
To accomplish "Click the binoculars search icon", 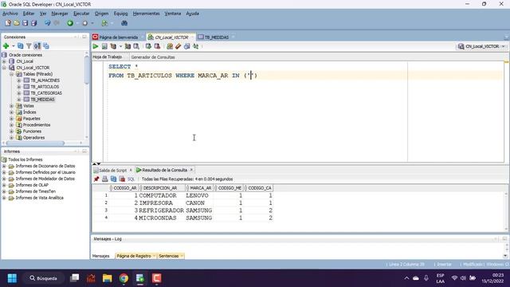I will (124, 23).
